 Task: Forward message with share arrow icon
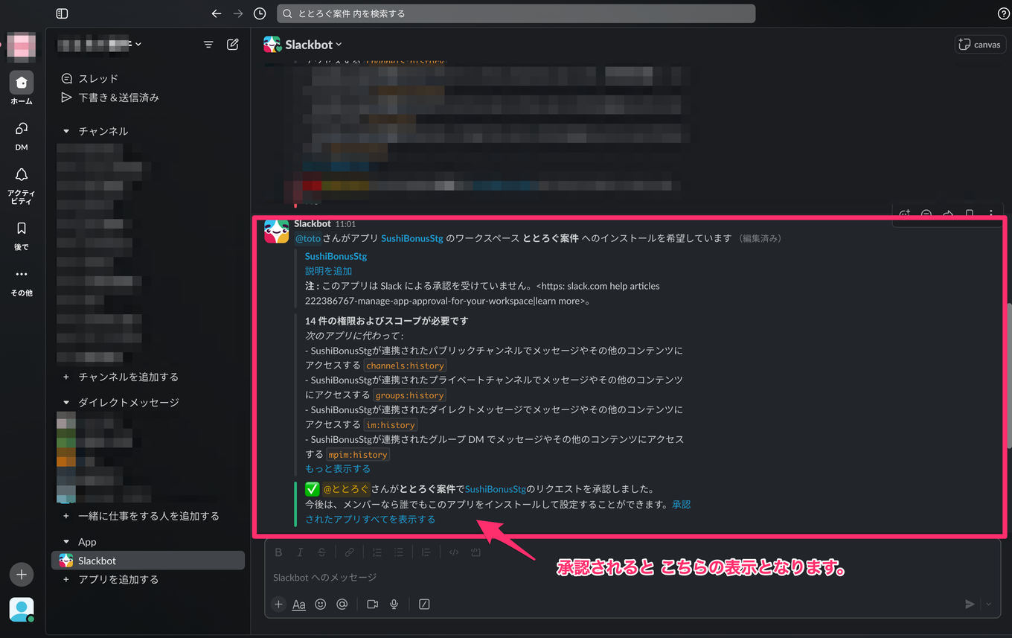[x=948, y=213]
